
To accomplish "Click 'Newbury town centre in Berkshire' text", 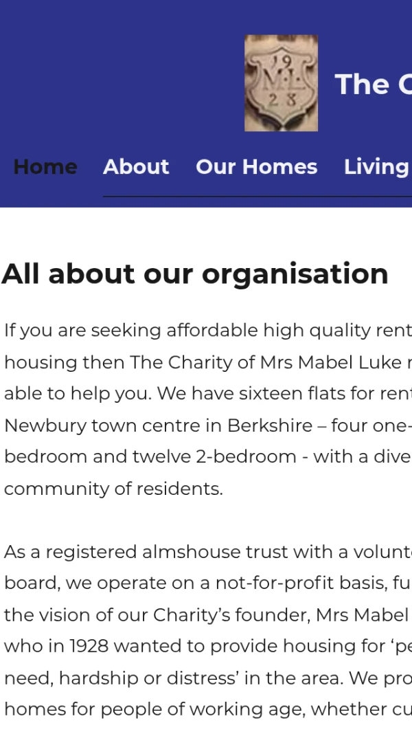I will click(x=158, y=425).
